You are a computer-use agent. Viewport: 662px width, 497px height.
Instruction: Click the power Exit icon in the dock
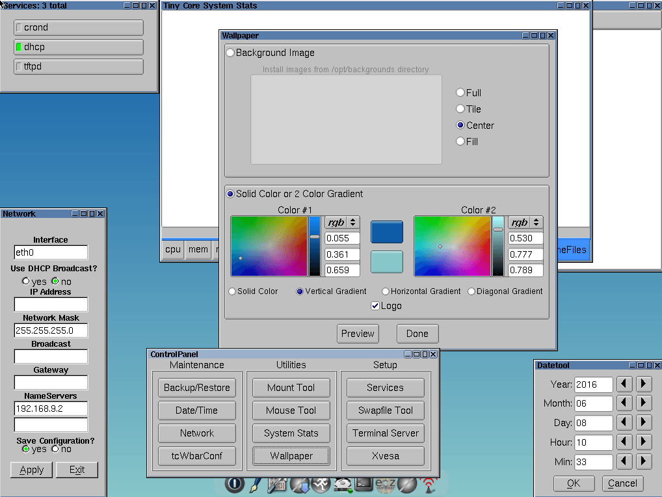tap(234, 485)
